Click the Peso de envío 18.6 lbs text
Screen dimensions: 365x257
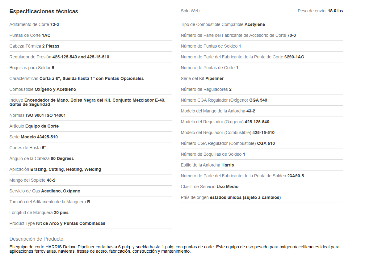click(320, 11)
